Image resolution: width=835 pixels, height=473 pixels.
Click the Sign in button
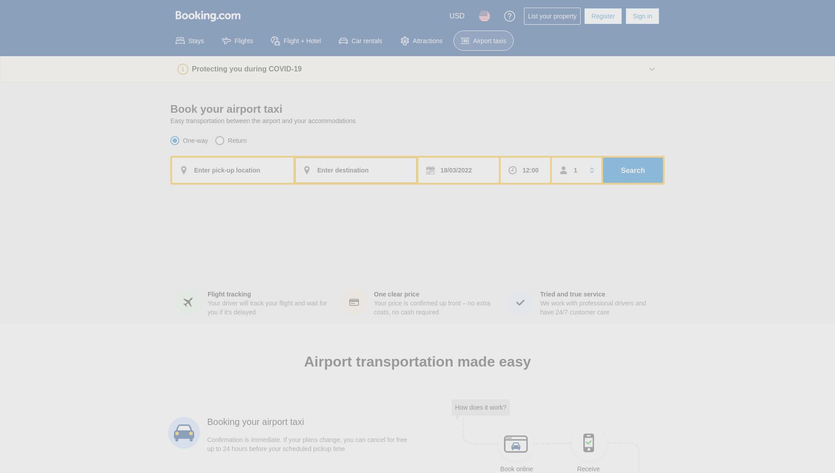click(642, 16)
